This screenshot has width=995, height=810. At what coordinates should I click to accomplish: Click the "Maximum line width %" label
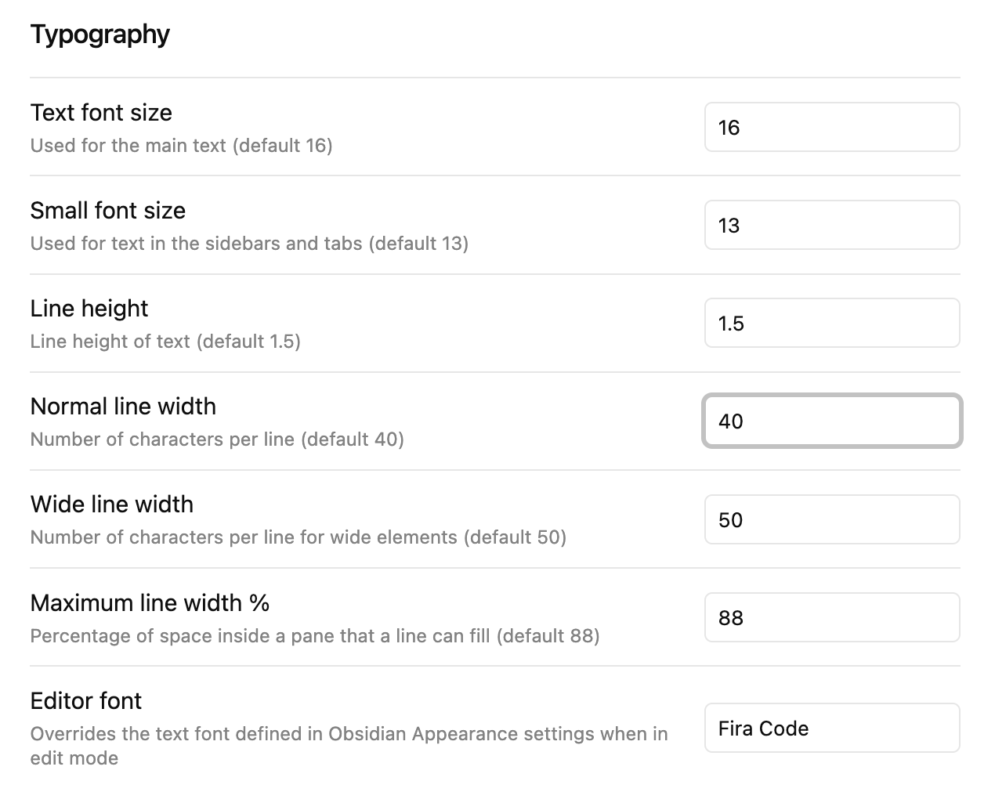pos(150,603)
